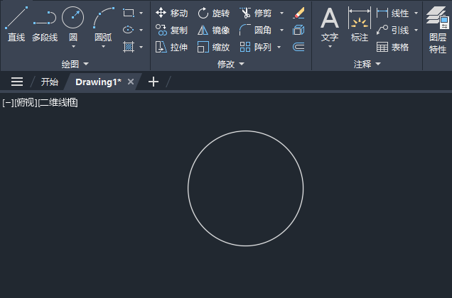Select the 移动 move tool

point(171,13)
